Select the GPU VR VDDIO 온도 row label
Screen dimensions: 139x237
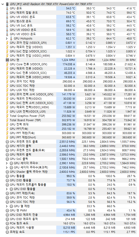point(23,30)
